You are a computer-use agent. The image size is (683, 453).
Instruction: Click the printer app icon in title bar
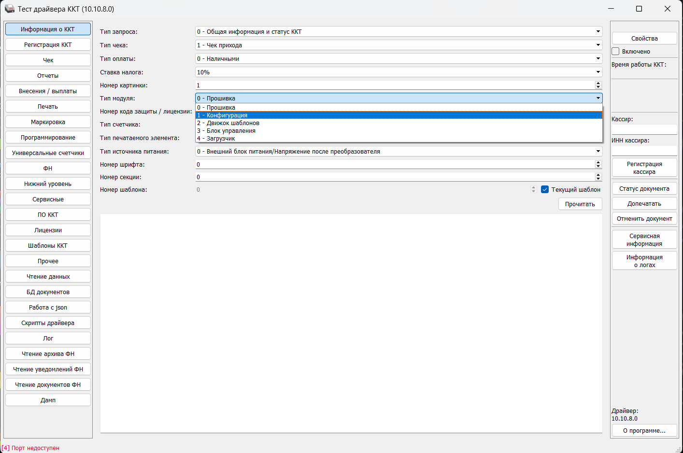point(9,9)
